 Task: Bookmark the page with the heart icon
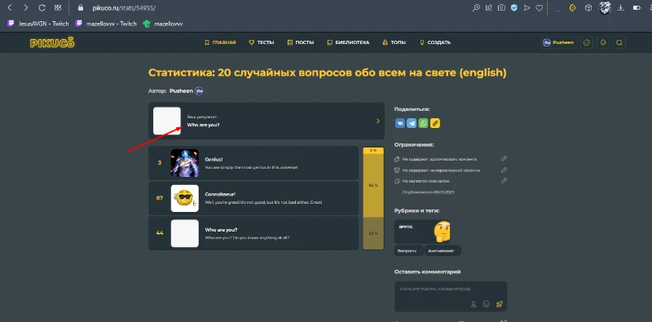pos(540,8)
